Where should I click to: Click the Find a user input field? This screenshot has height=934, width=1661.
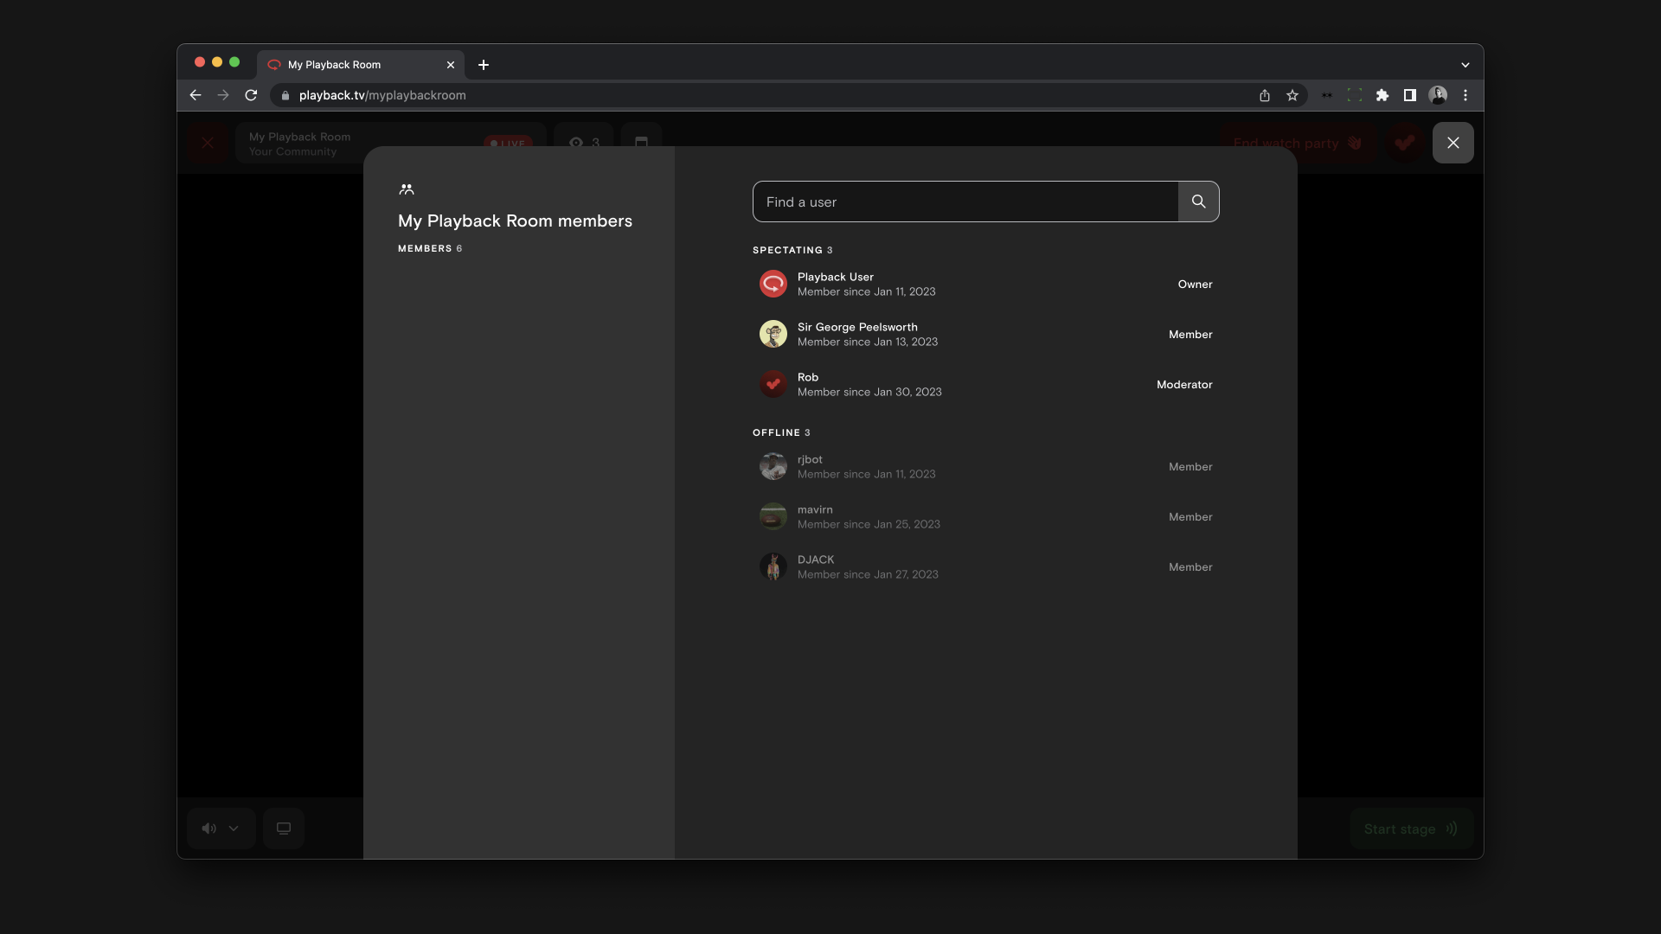(x=965, y=201)
